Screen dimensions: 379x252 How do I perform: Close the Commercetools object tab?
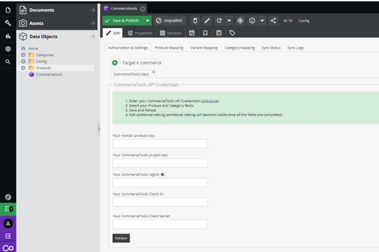click(143, 8)
